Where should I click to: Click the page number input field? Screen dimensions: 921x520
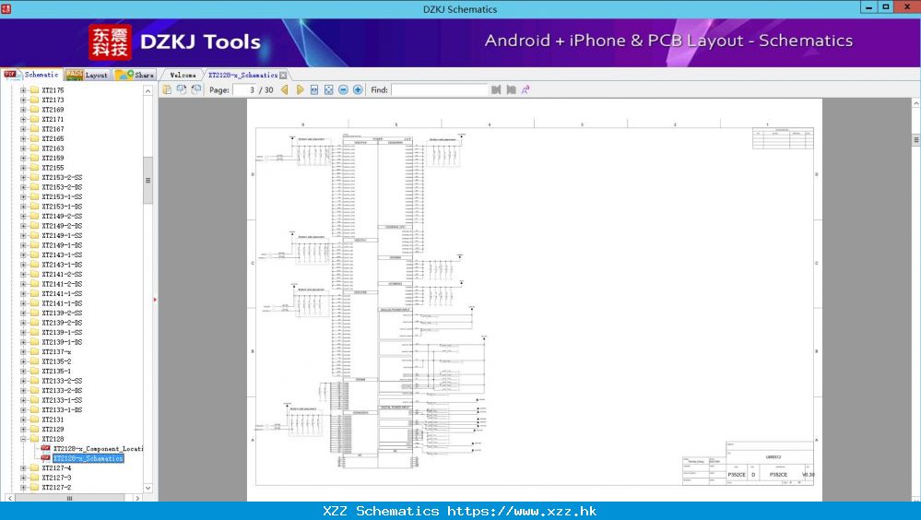click(x=245, y=90)
